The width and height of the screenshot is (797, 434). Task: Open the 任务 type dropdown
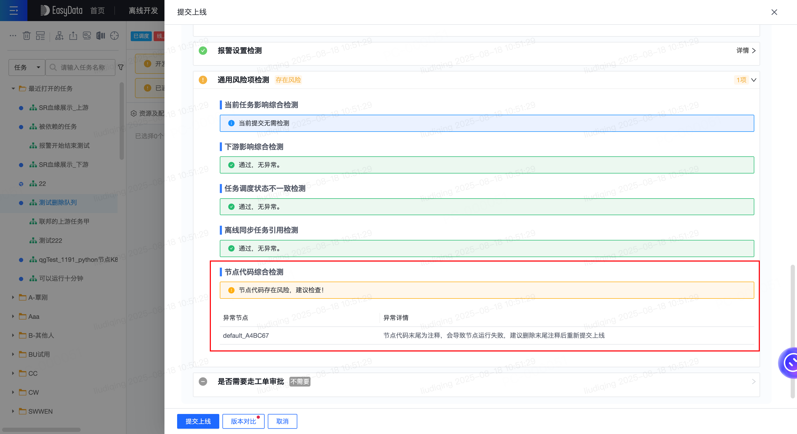pyautogui.click(x=27, y=67)
